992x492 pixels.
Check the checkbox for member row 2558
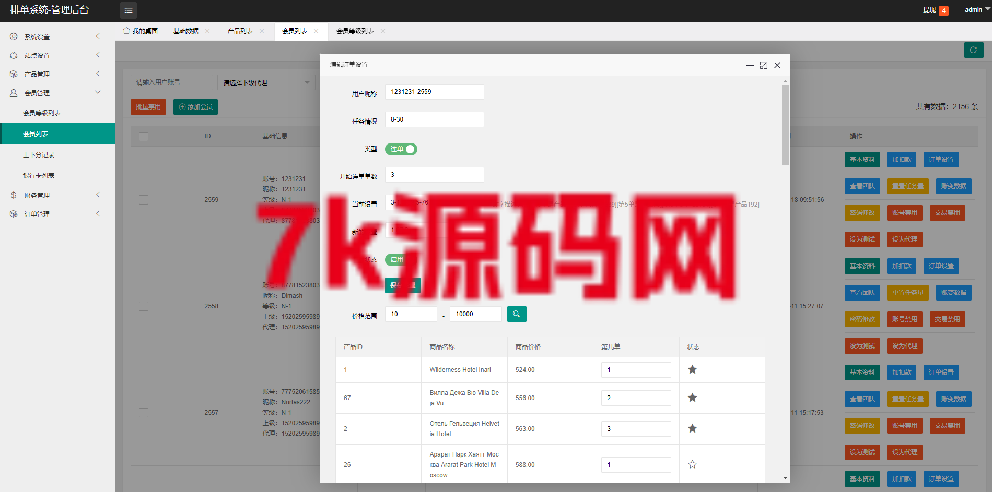click(x=144, y=306)
